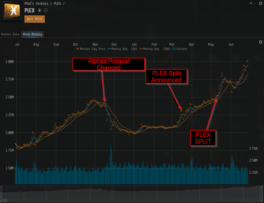This screenshot has height=203, width=264.
Task: Click the 1.50M price axis label
Action: point(10,168)
